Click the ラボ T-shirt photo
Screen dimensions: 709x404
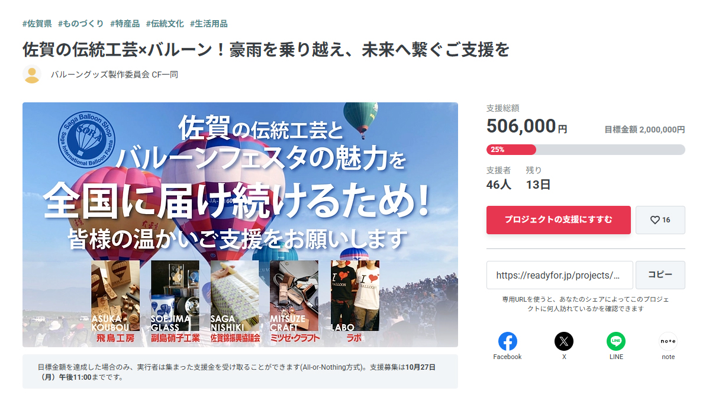(355, 296)
